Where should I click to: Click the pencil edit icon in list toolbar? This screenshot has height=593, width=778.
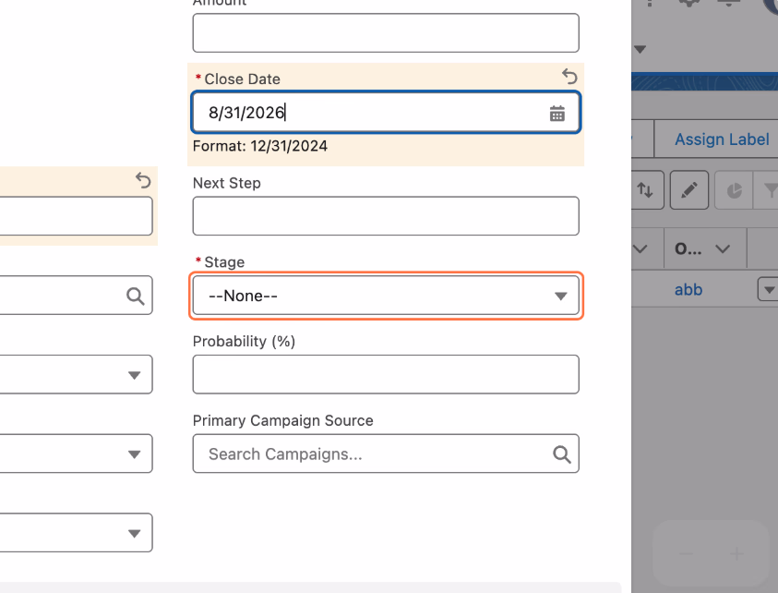point(689,189)
